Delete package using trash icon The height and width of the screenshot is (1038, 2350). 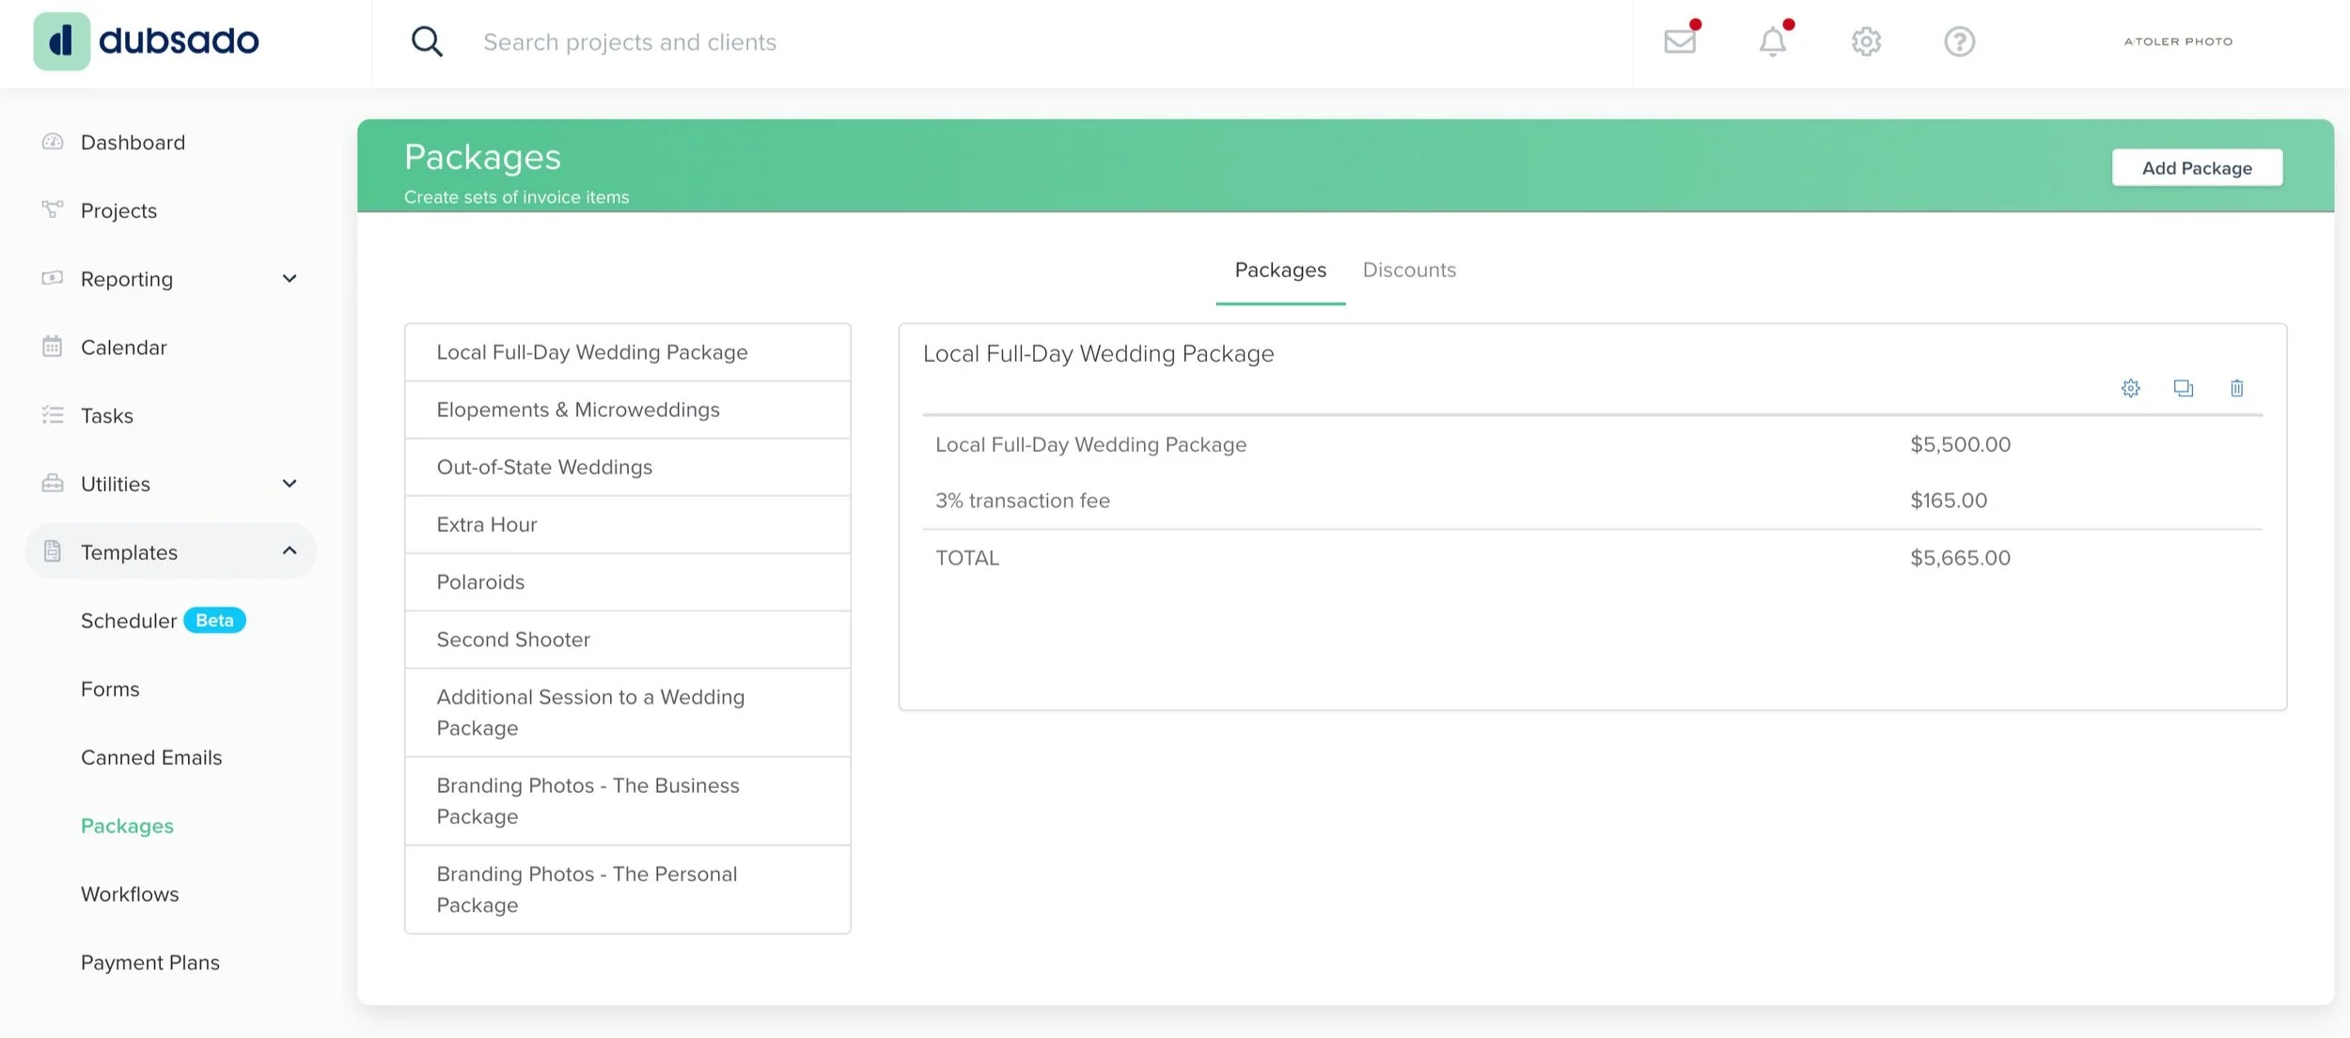[x=2236, y=388]
